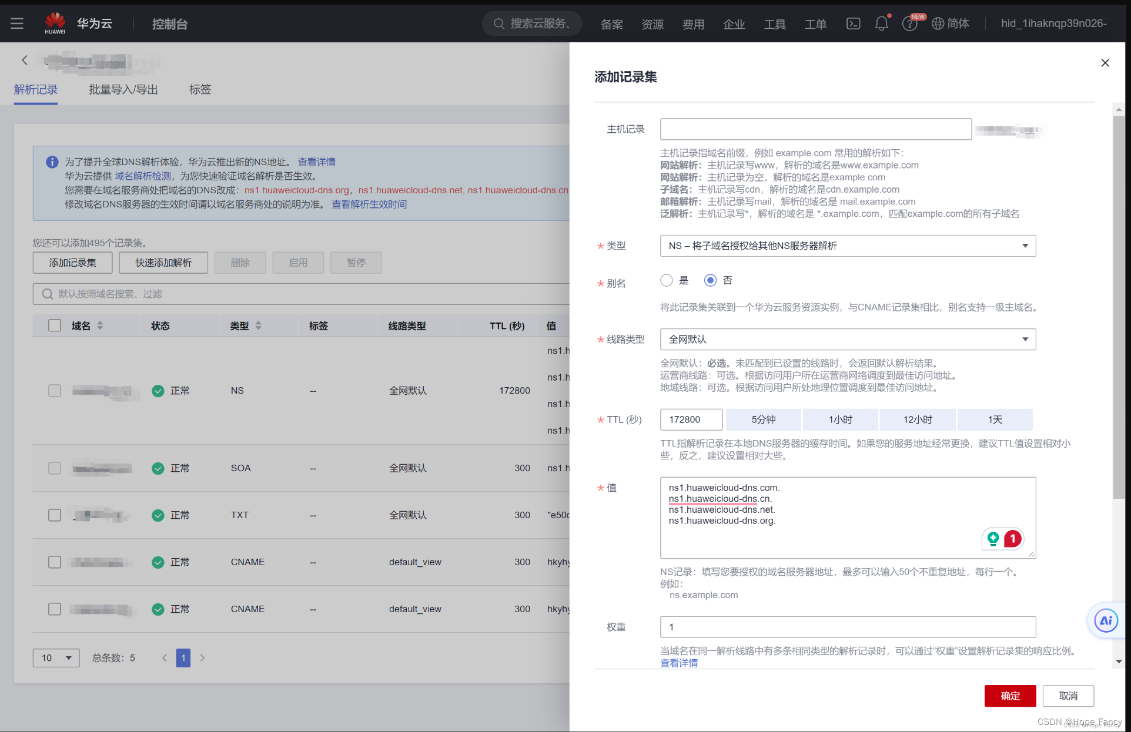1131x732 pixels.
Task: Sort records by domain name arrows
Action: tap(101, 325)
